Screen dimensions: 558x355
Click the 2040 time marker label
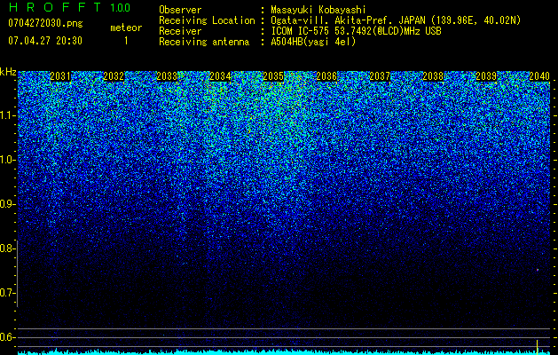[x=539, y=76]
